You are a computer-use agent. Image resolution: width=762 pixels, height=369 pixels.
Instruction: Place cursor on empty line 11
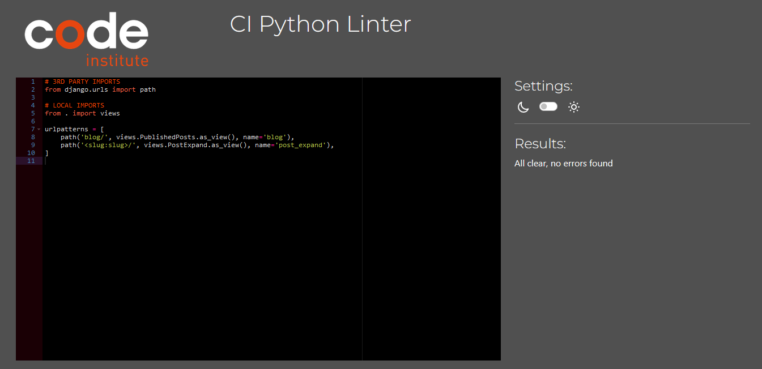[271, 161]
